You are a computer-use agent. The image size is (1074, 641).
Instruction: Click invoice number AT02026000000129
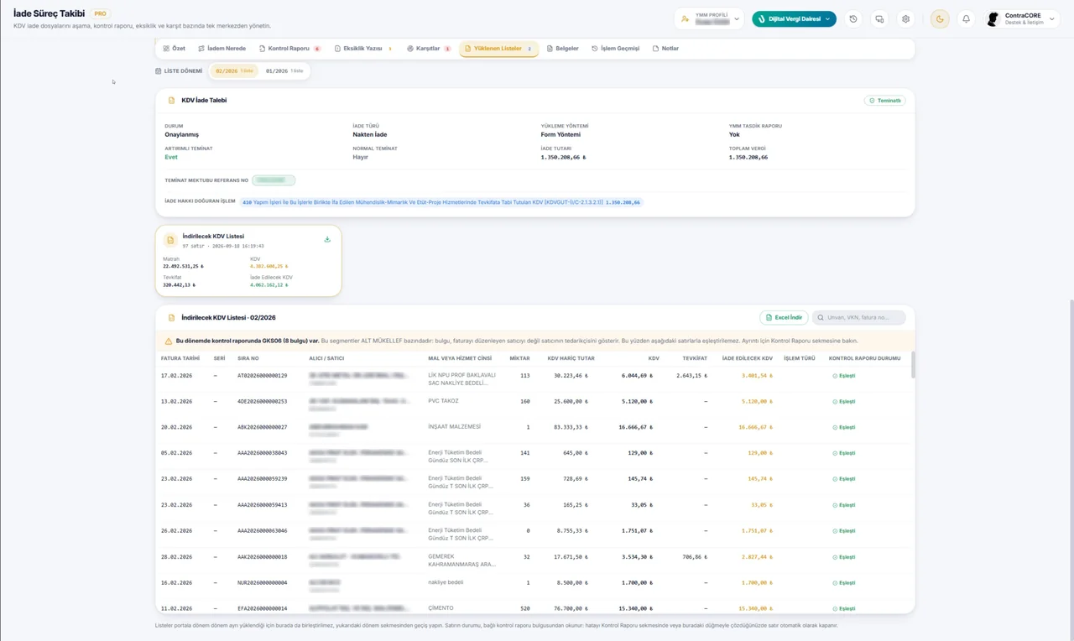click(263, 376)
